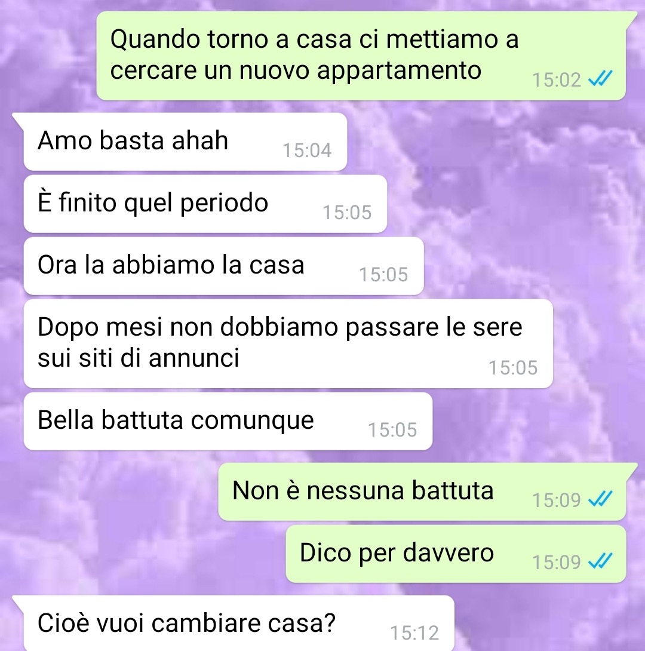Viewport: 645px width, 651px height.
Task: Tap the 'Dico per davvero' message
Action: click(456, 554)
